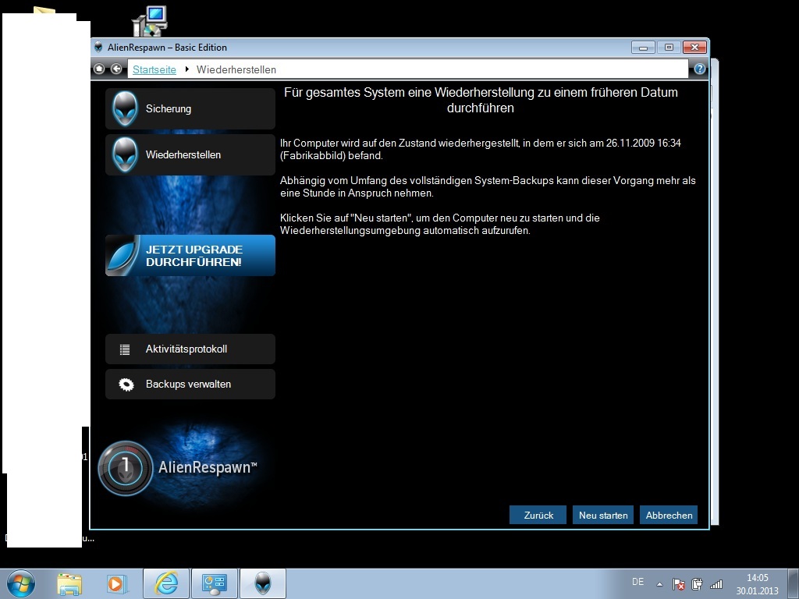Screen dimensions: 799x599
Task: Open help via the question mark icon
Action: click(700, 69)
